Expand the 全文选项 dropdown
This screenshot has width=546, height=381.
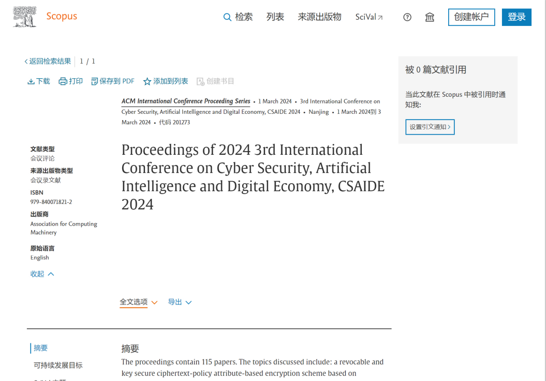(139, 302)
